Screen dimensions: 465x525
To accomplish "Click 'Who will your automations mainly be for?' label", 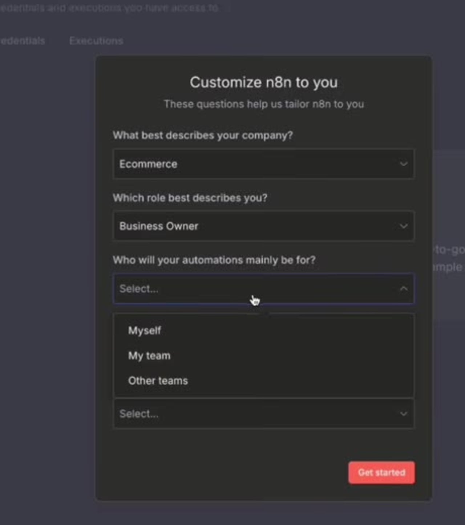I will click(x=214, y=260).
